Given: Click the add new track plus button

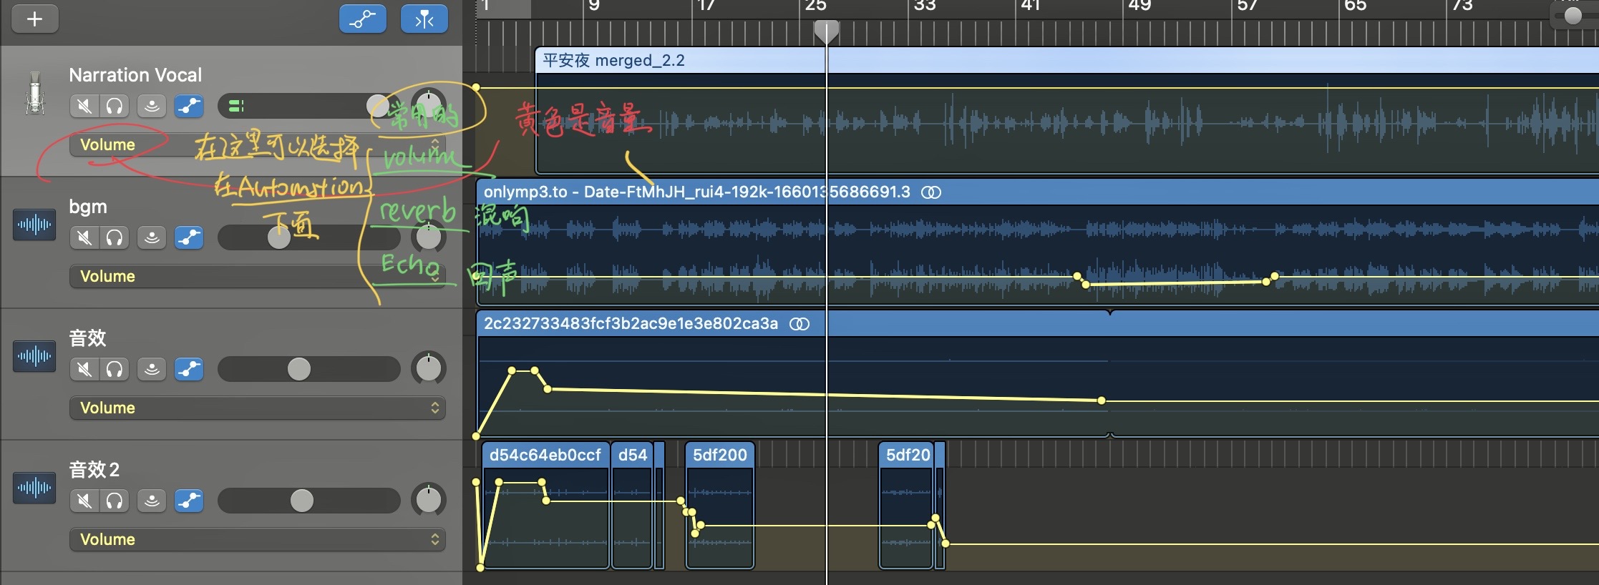Looking at the screenshot, I should pyautogui.click(x=34, y=19).
